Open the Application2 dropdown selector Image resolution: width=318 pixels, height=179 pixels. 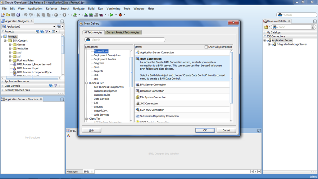coord(54,27)
